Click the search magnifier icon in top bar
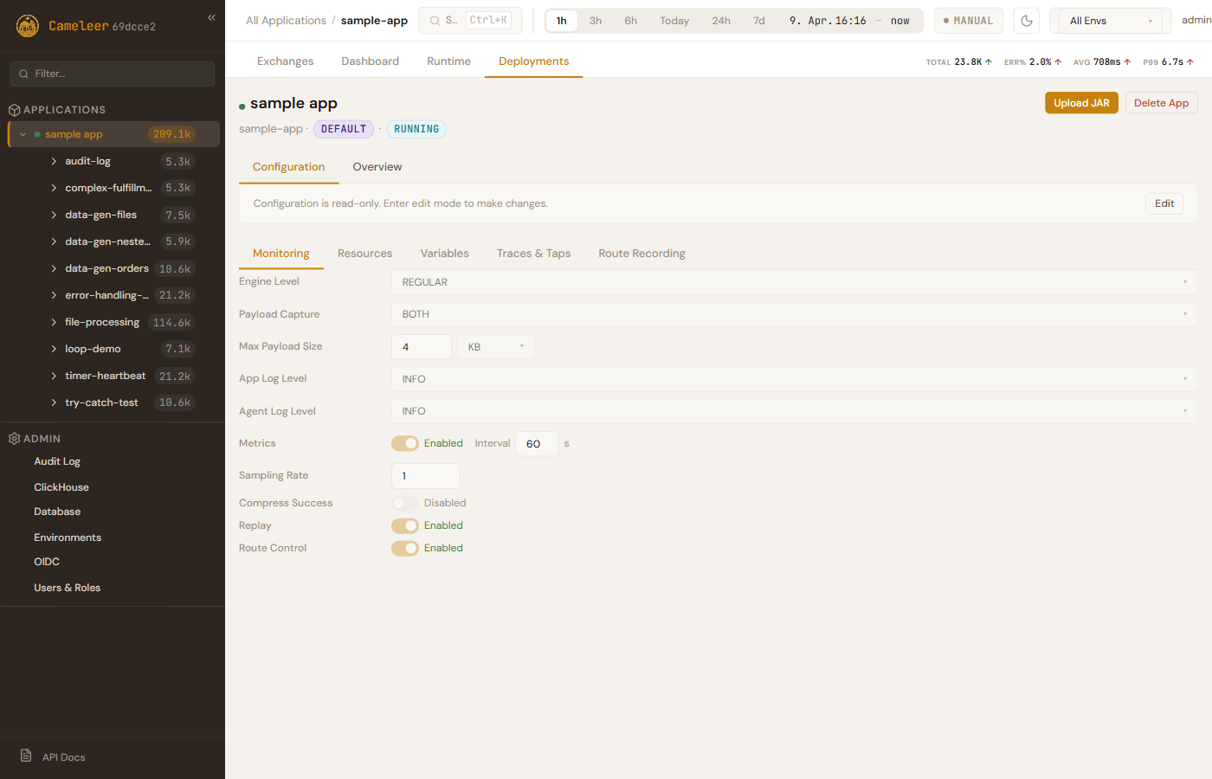The height and width of the screenshot is (779, 1212). click(x=435, y=21)
